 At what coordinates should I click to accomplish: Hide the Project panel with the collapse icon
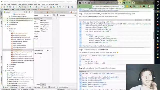[x=32, y=12]
